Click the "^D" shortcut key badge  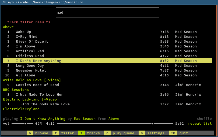coord(173,133)
